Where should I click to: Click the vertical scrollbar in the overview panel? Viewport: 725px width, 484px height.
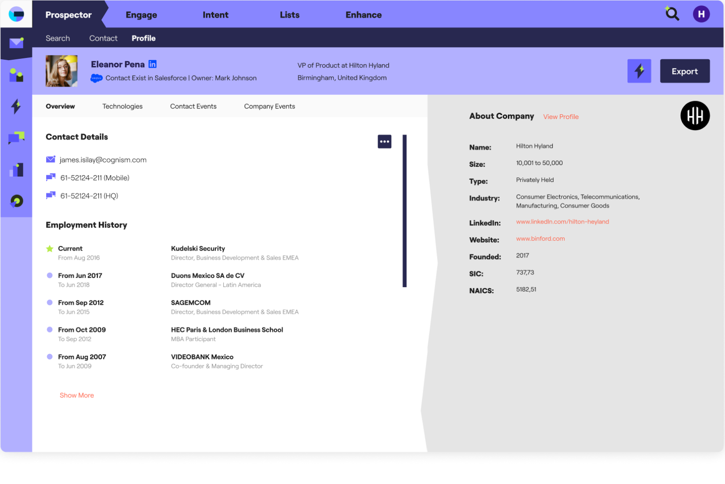click(405, 211)
